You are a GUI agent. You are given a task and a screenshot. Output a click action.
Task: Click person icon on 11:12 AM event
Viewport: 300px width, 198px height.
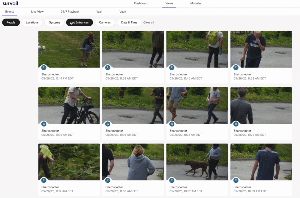point(44,180)
